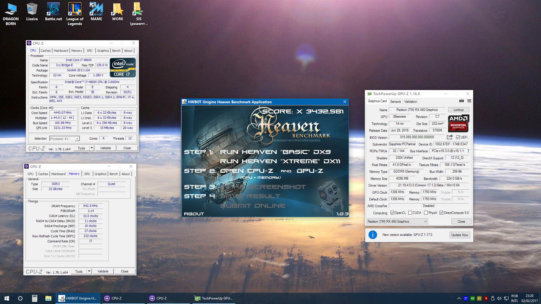
Task: Switch to the TechPowerUp GPU-Z taskbar button
Action: pos(214,298)
